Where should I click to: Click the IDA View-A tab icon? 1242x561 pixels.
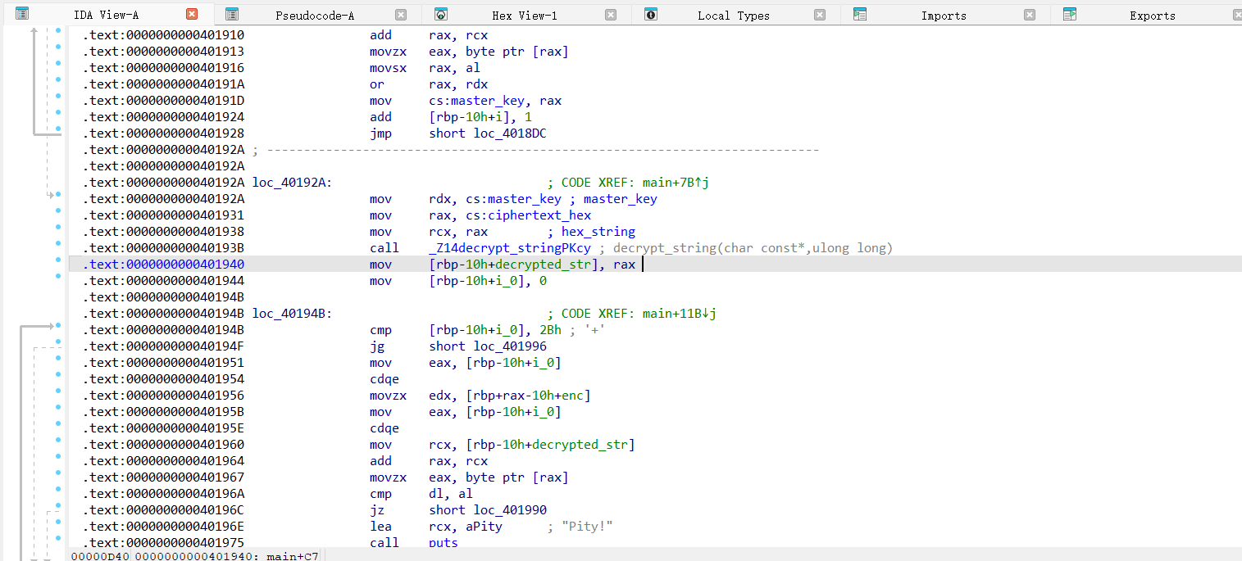click(22, 14)
